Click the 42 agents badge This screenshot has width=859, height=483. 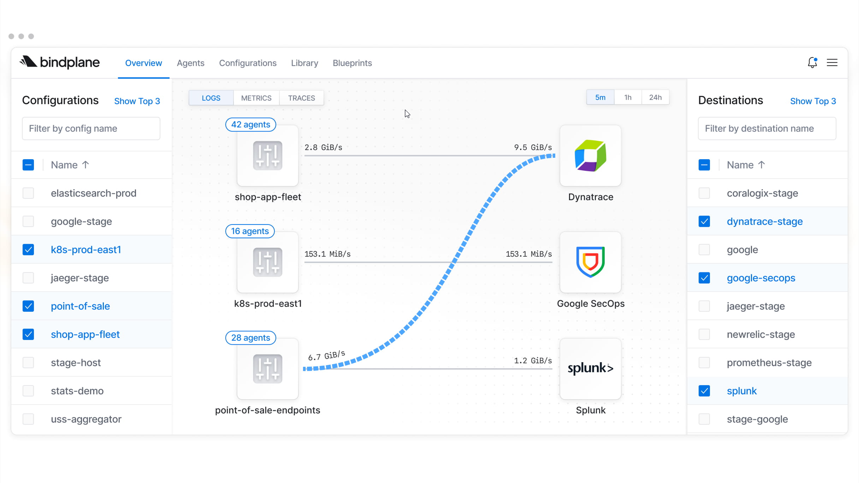[251, 124]
